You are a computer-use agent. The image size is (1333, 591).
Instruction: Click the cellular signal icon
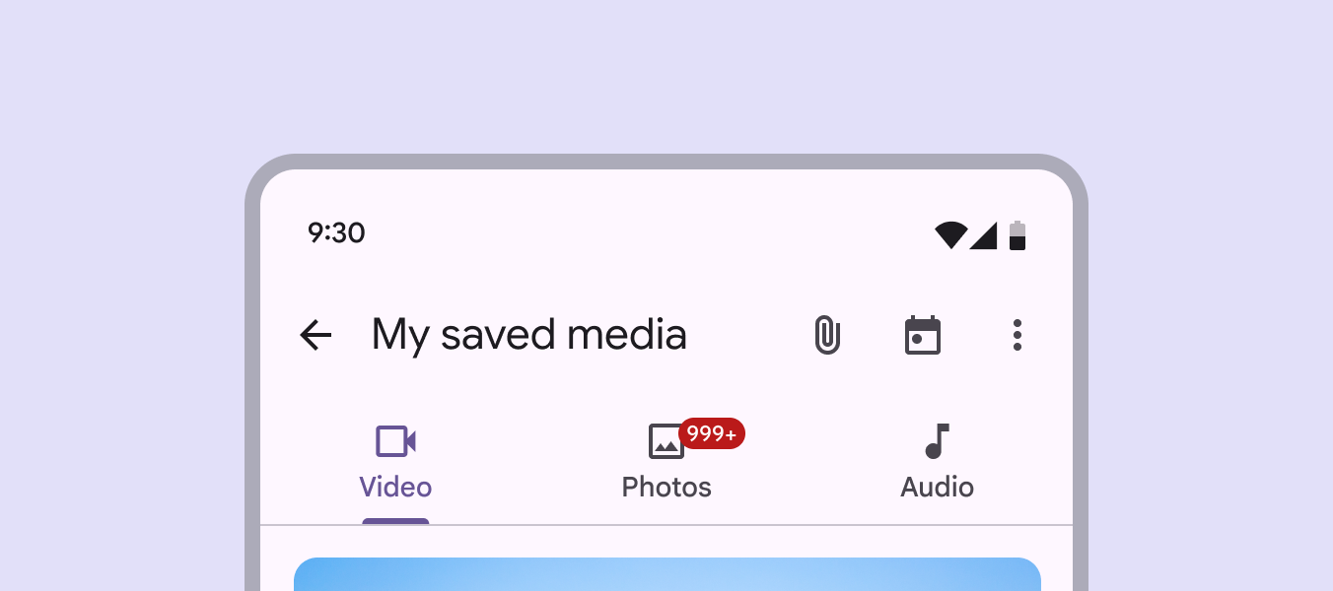[x=983, y=235]
